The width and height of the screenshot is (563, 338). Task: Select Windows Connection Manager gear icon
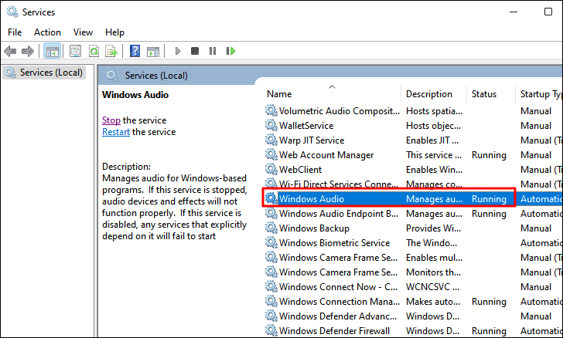click(x=271, y=302)
